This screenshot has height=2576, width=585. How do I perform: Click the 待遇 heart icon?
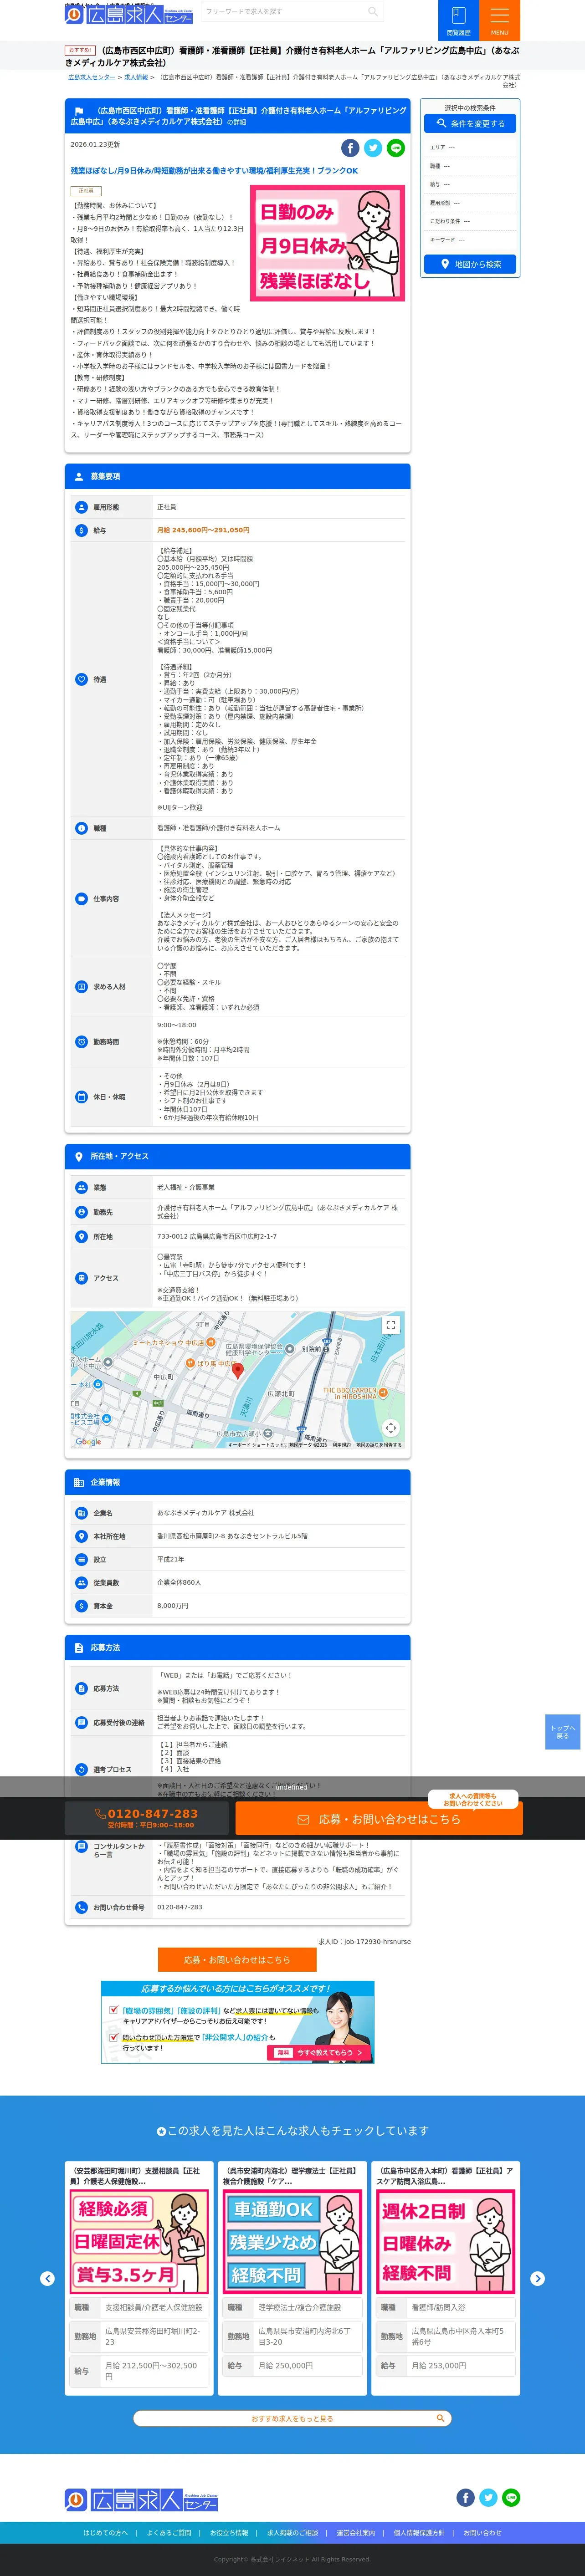point(82,679)
